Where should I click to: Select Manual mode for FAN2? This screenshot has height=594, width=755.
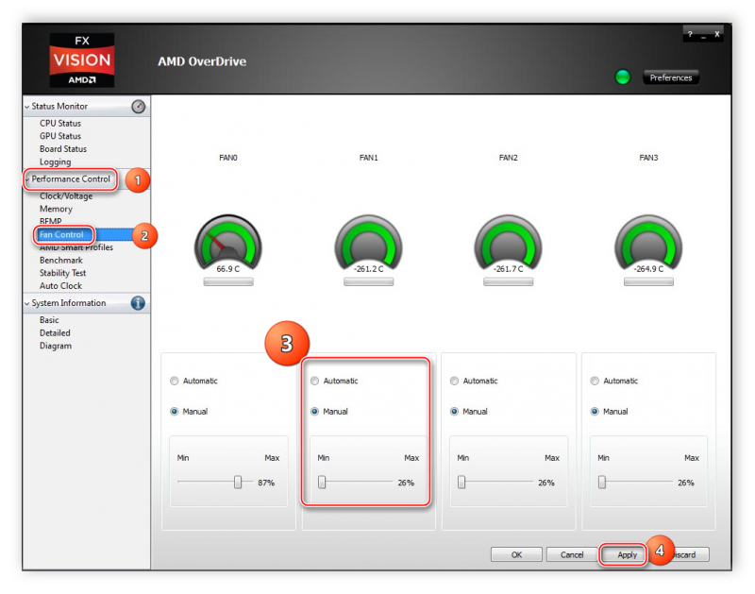[x=454, y=412]
